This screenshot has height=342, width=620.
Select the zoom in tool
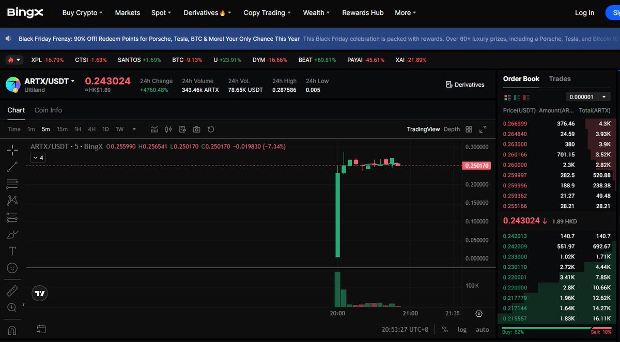[12, 307]
